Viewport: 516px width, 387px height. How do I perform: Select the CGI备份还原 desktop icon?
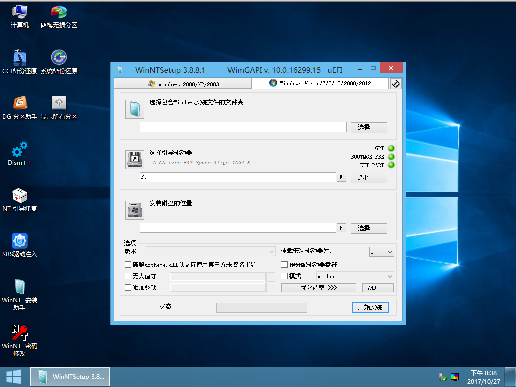pos(19,62)
